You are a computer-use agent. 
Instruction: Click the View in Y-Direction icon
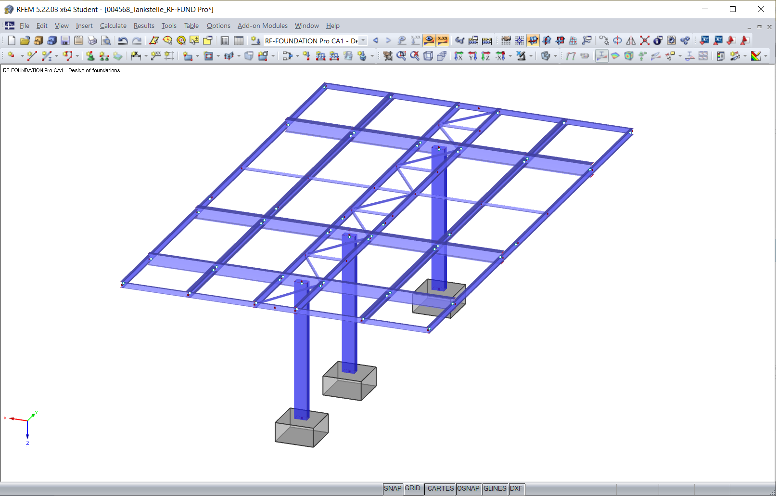[x=472, y=56]
